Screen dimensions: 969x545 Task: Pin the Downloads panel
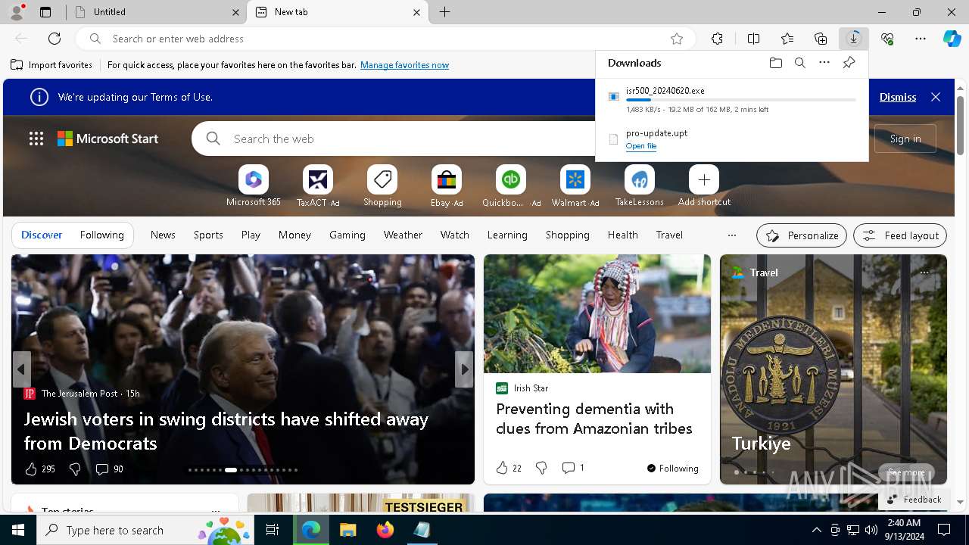(x=849, y=63)
